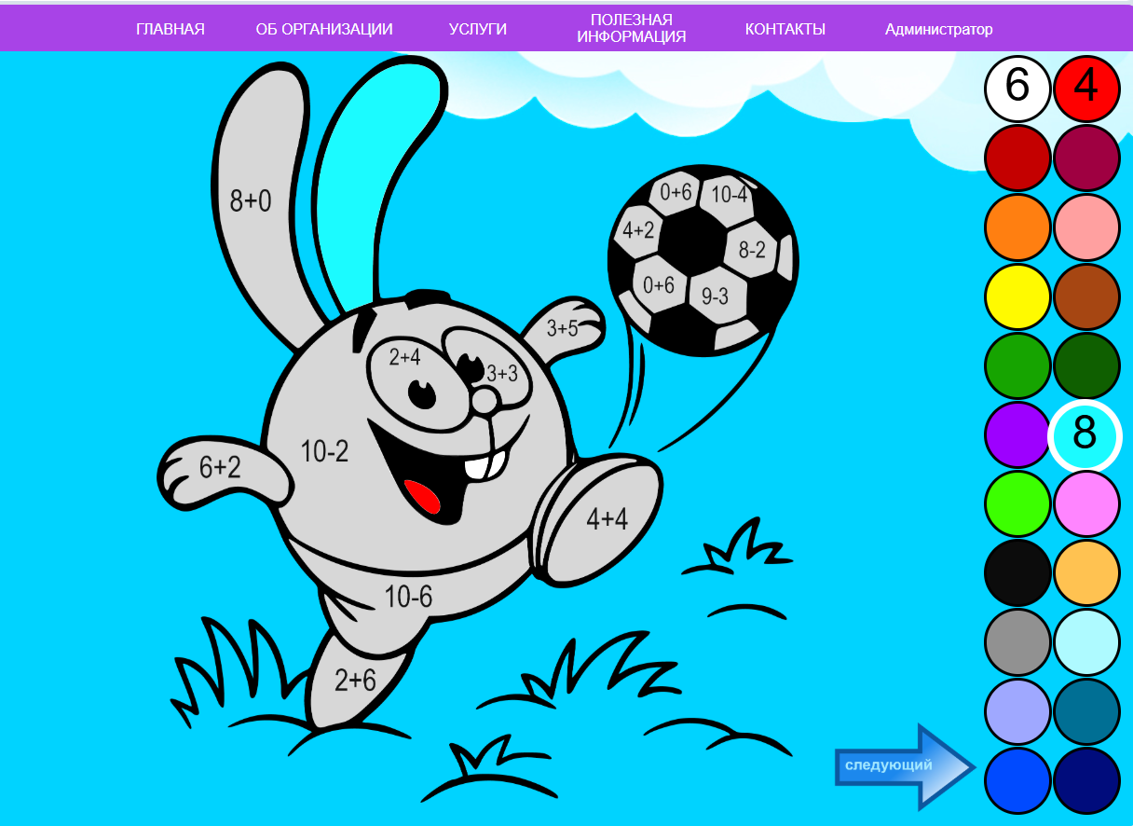Open ПОЛЕЗНАЯ ИНФОРМАЦИЯ in the navigation bar
The width and height of the screenshot is (1133, 826).
click(631, 29)
